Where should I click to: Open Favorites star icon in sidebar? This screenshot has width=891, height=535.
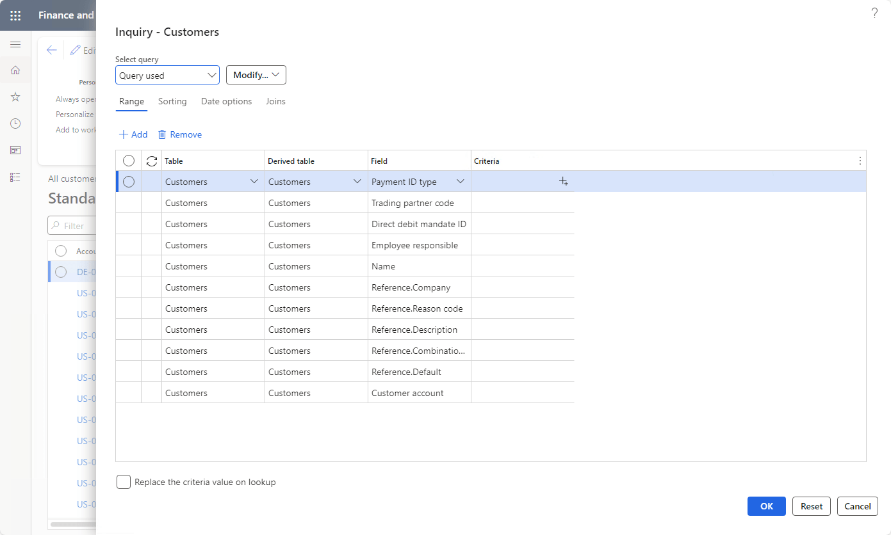[15, 97]
